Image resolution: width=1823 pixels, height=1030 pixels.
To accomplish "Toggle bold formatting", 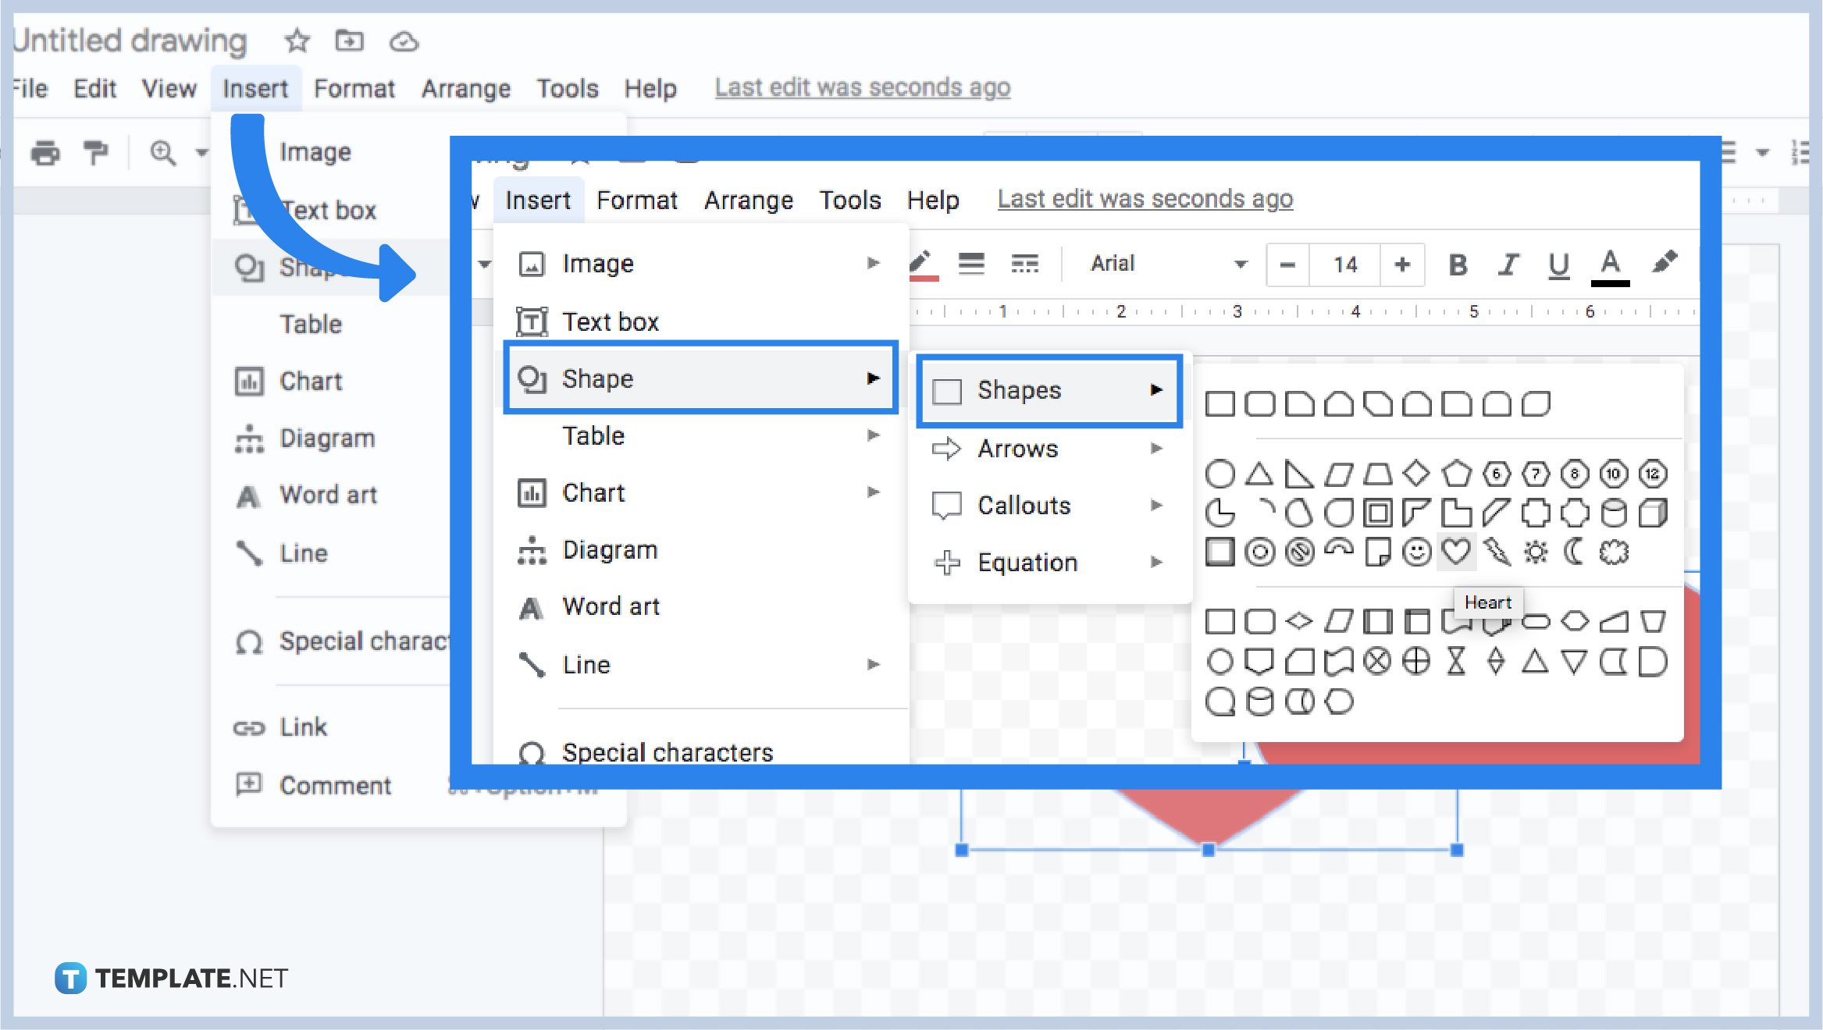I will click(x=1457, y=265).
